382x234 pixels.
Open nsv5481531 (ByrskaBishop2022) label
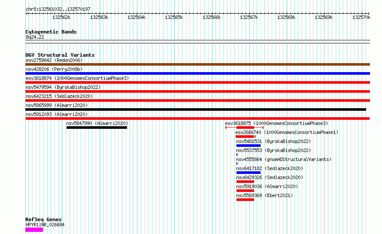(x=273, y=141)
